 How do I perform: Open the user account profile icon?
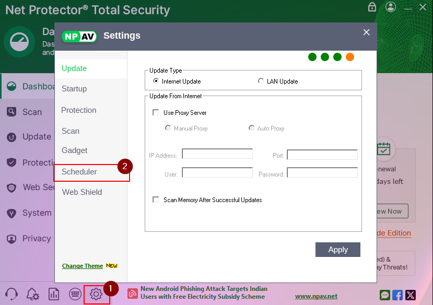click(391, 7)
